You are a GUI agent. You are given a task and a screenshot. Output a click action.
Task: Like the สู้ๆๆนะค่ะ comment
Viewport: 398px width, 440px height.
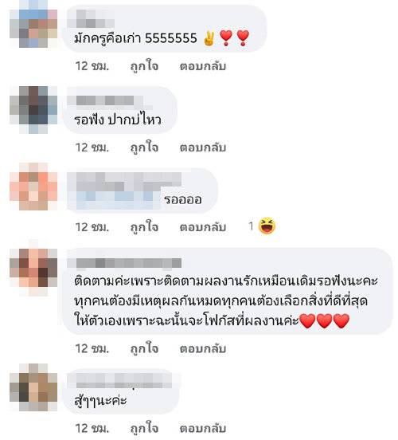tap(144, 428)
